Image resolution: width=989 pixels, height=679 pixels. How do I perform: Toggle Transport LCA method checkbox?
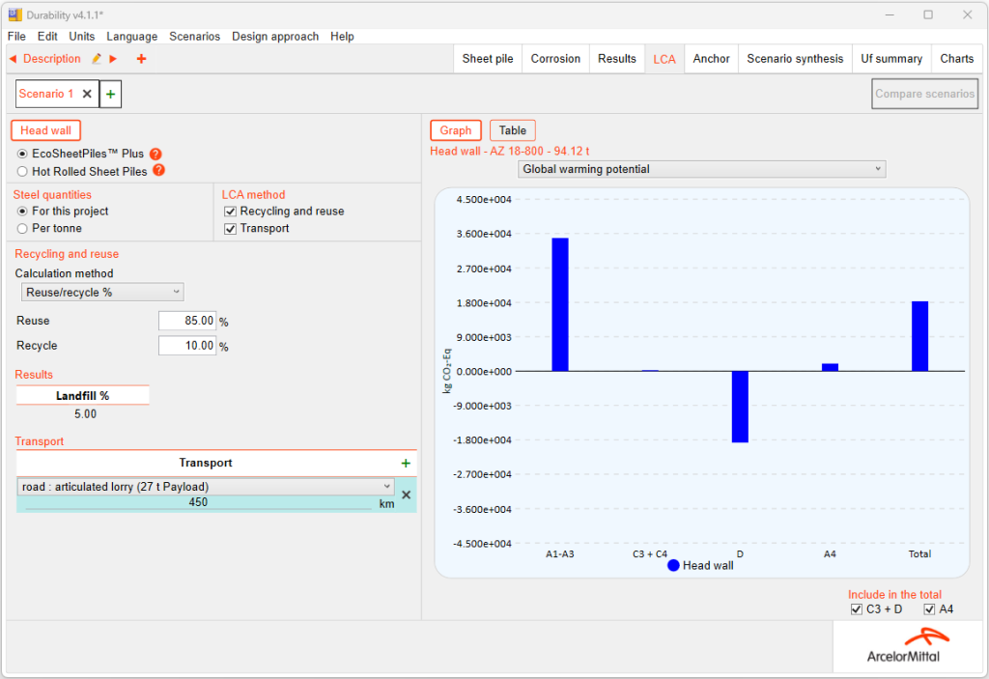(230, 229)
